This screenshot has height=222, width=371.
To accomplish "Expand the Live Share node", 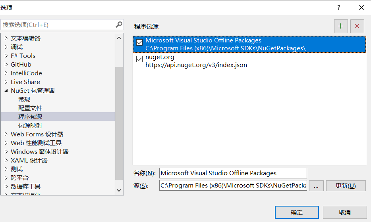I will [6, 82].
